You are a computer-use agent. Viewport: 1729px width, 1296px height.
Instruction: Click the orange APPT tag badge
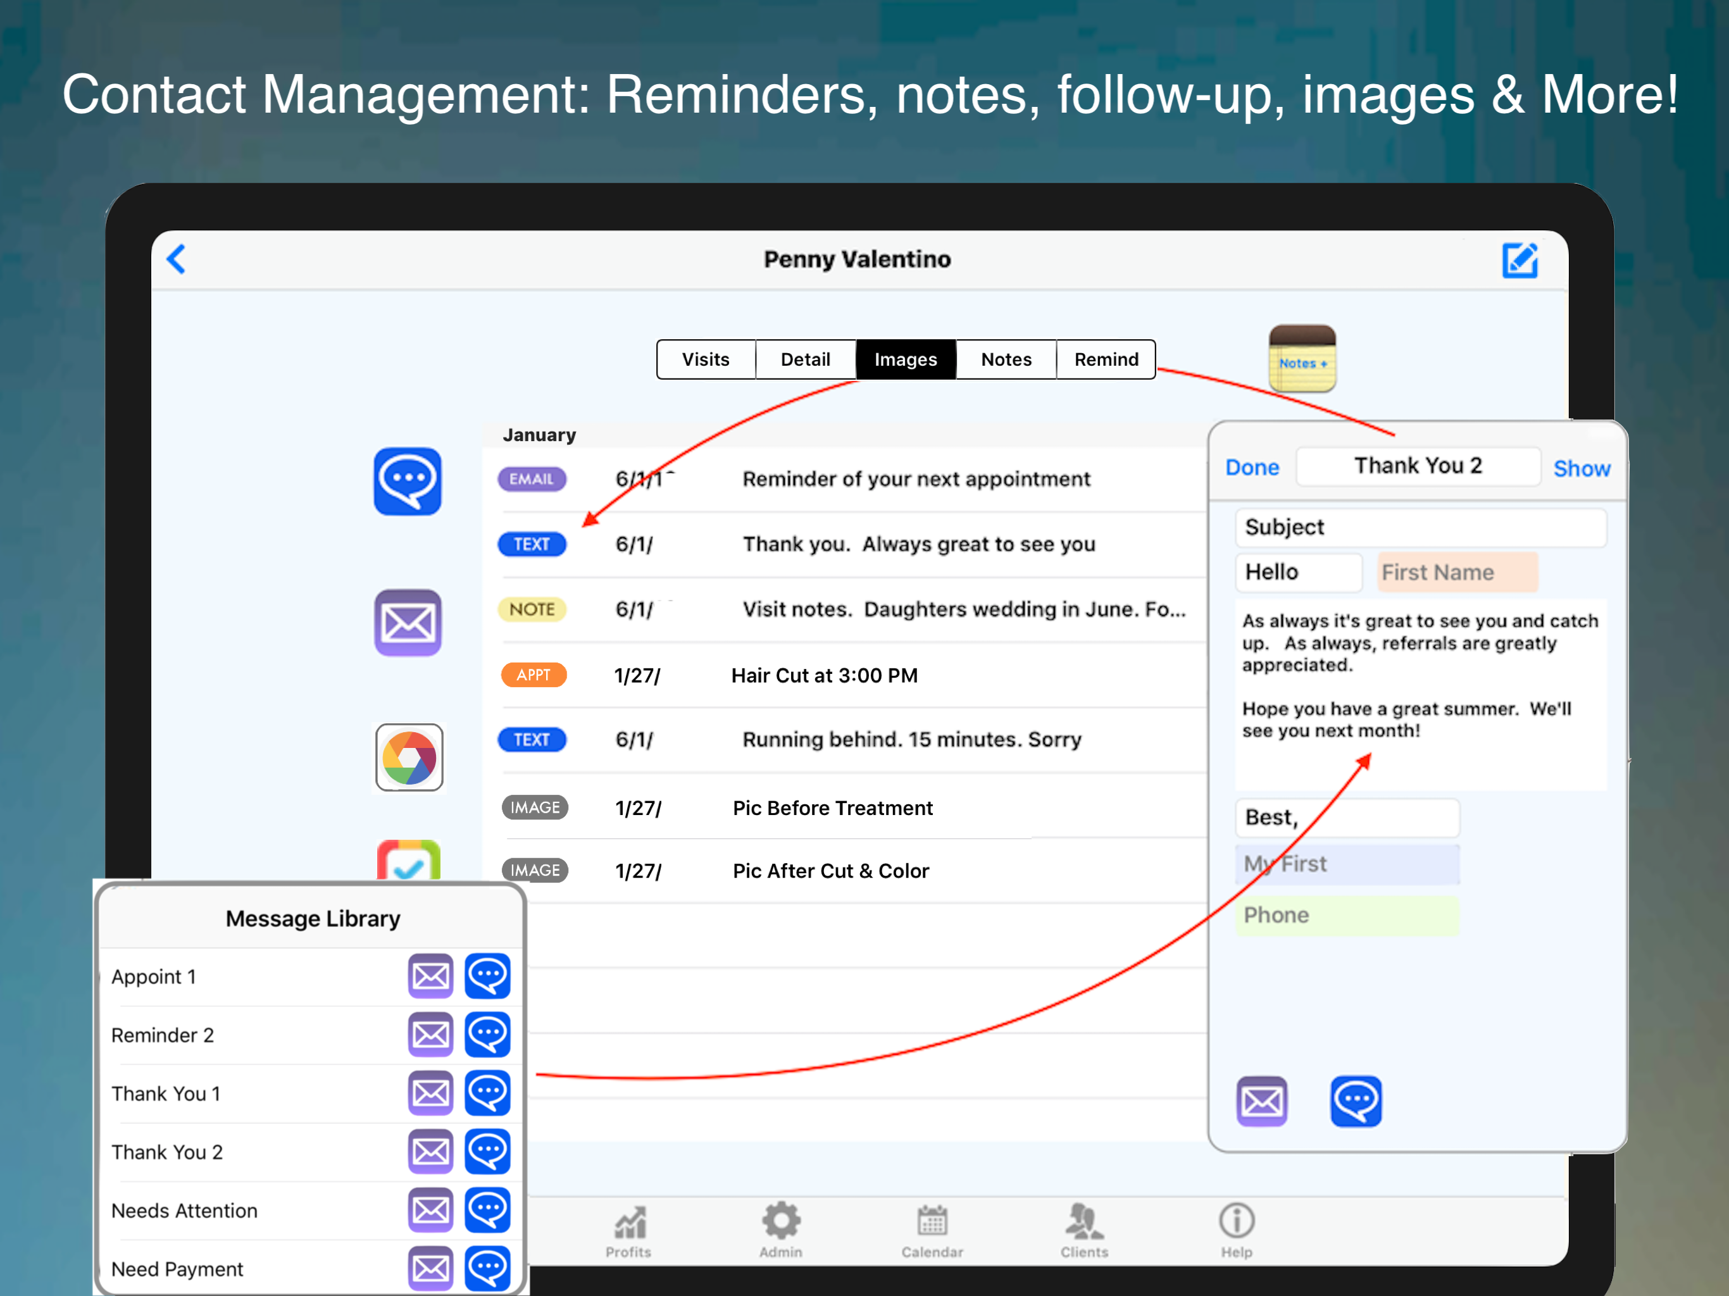tap(533, 675)
